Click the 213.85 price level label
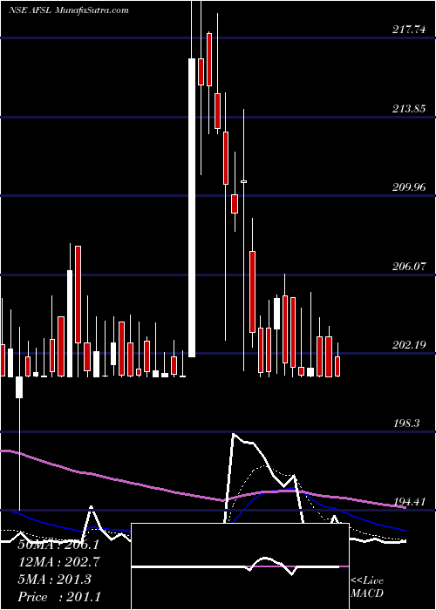Viewport: 436px width, 610px height. click(x=409, y=109)
